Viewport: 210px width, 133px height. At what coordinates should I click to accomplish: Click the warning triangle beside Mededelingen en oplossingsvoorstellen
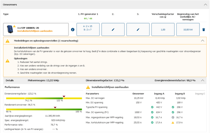click(7, 41)
